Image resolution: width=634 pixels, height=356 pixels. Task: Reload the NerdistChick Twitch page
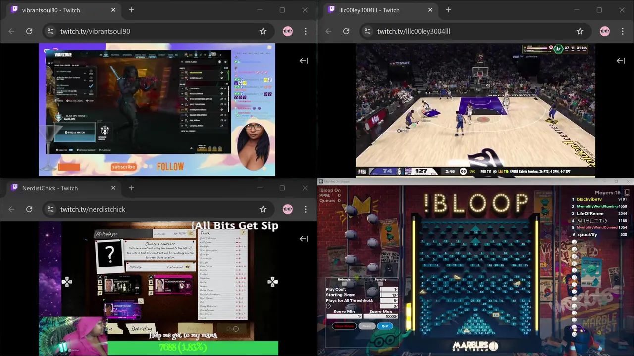point(29,209)
